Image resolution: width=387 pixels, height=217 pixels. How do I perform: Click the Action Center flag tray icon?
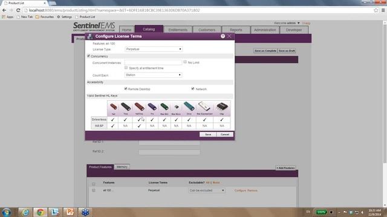pyautogui.click(x=345, y=212)
